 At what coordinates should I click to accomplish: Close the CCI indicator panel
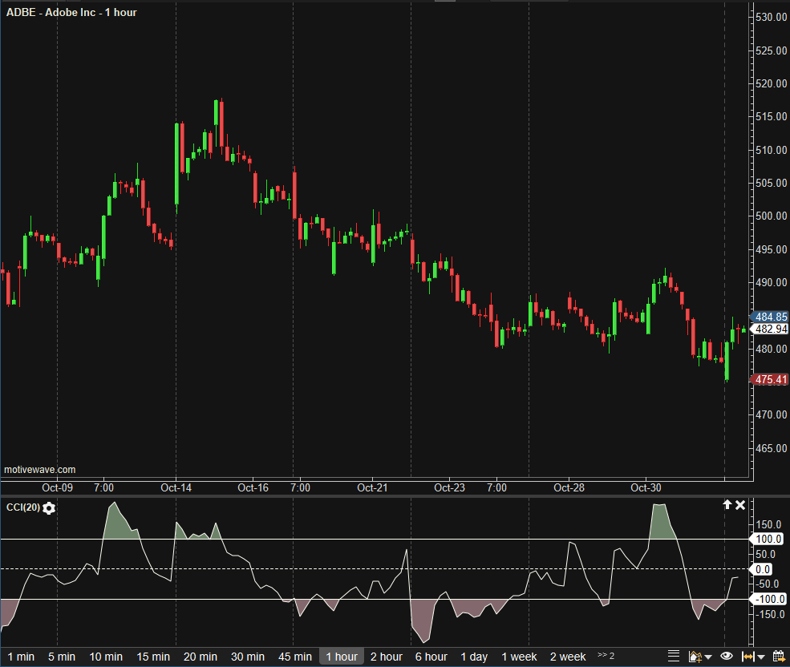[x=740, y=505]
